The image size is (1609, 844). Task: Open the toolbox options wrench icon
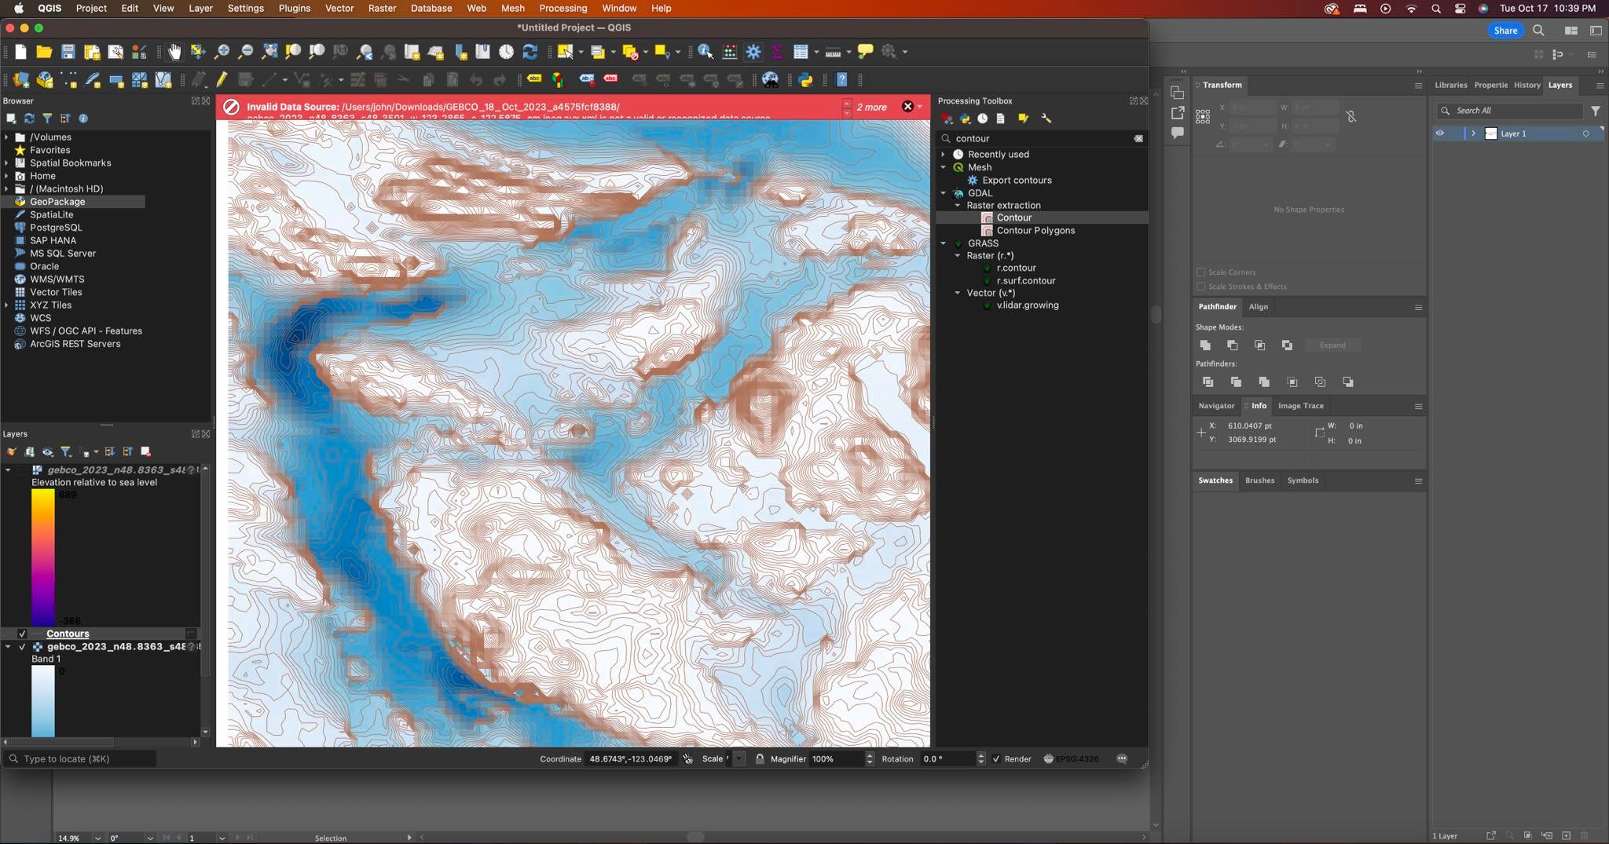[1046, 119]
